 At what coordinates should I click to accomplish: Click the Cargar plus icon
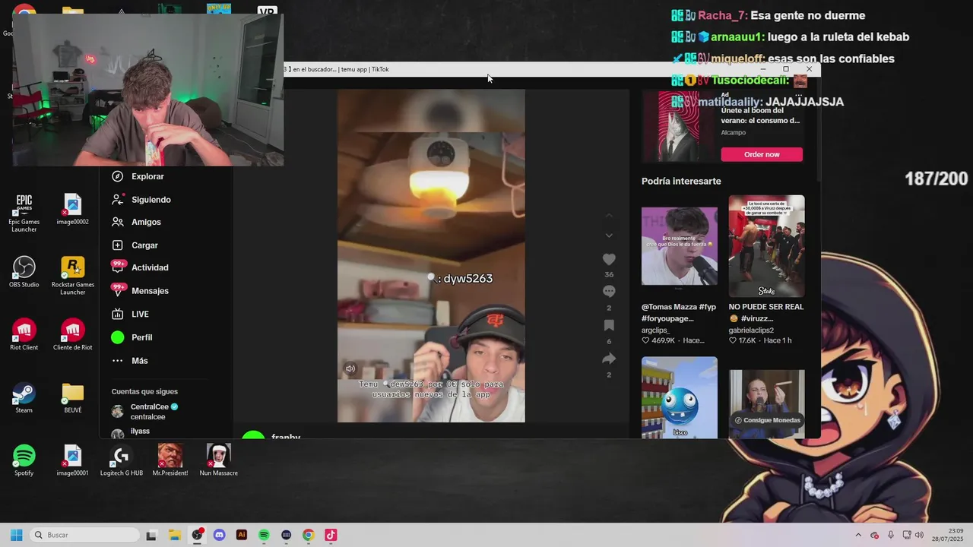point(117,245)
